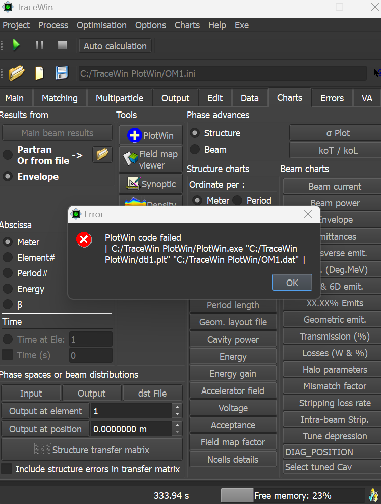Pause the running calculation
This screenshot has height=504, width=381.
[x=39, y=45]
